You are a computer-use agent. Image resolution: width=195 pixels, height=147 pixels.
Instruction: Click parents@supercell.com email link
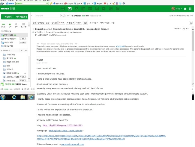click(73, 144)
